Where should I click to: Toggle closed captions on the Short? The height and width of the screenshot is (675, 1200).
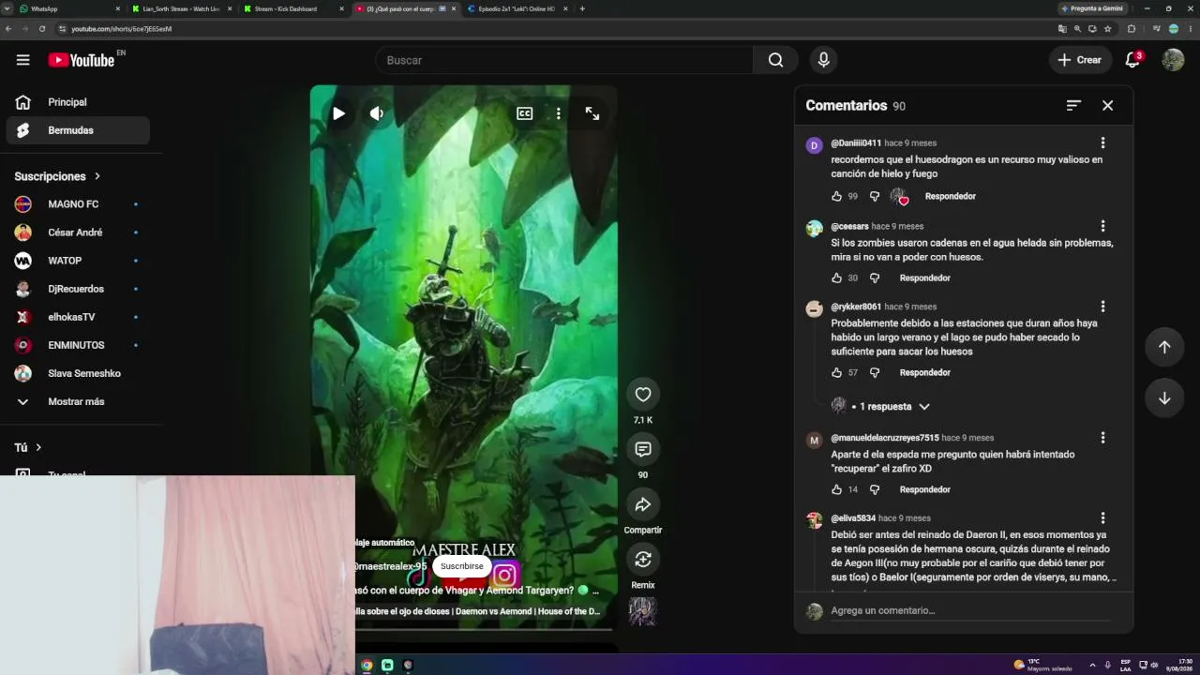pos(525,113)
